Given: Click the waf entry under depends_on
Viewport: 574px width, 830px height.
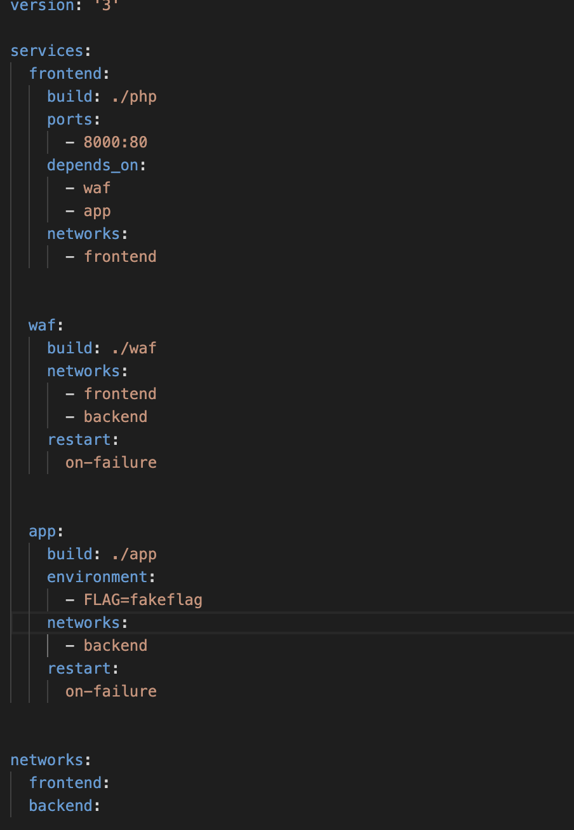Looking at the screenshot, I should 97,188.
